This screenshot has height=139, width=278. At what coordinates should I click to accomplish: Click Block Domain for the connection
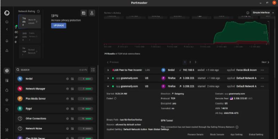pyautogui.click(x=218, y=134)
